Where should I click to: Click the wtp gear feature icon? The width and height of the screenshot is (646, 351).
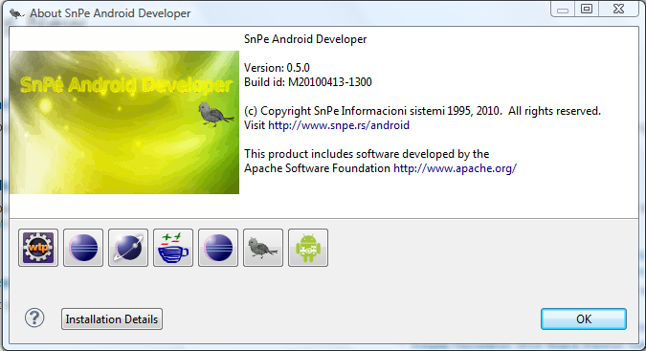click(38, 248)
